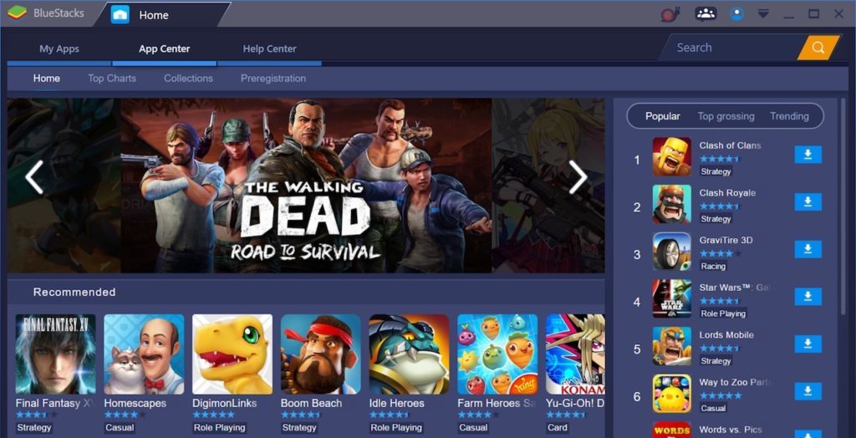This screenshot has height=438, width=856.
Task: Open Lords Mobile app icon
Action: click(671, 346)
